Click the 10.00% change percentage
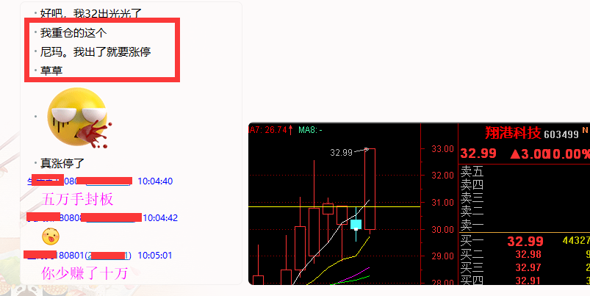 569,154
